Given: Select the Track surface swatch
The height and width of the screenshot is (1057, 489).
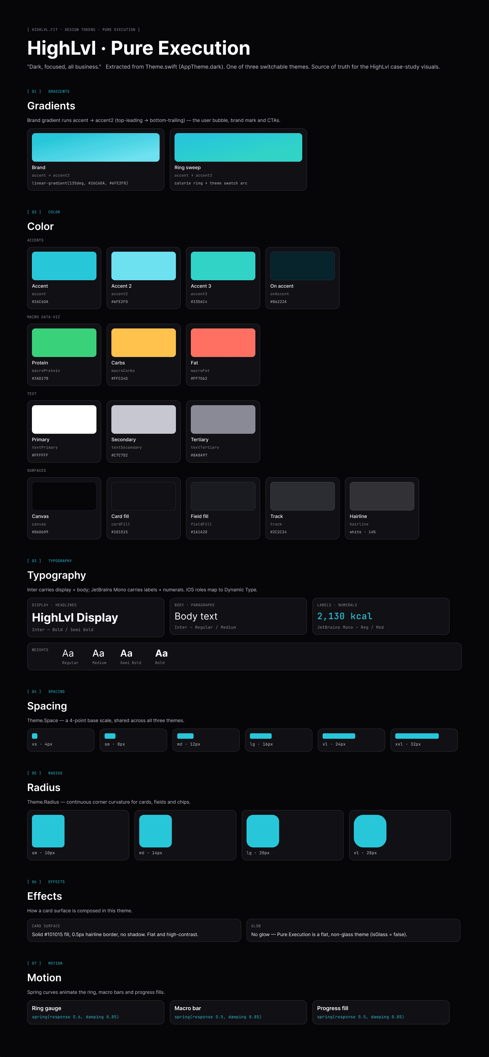Looking at the screenshot, I should coord(302,496).
